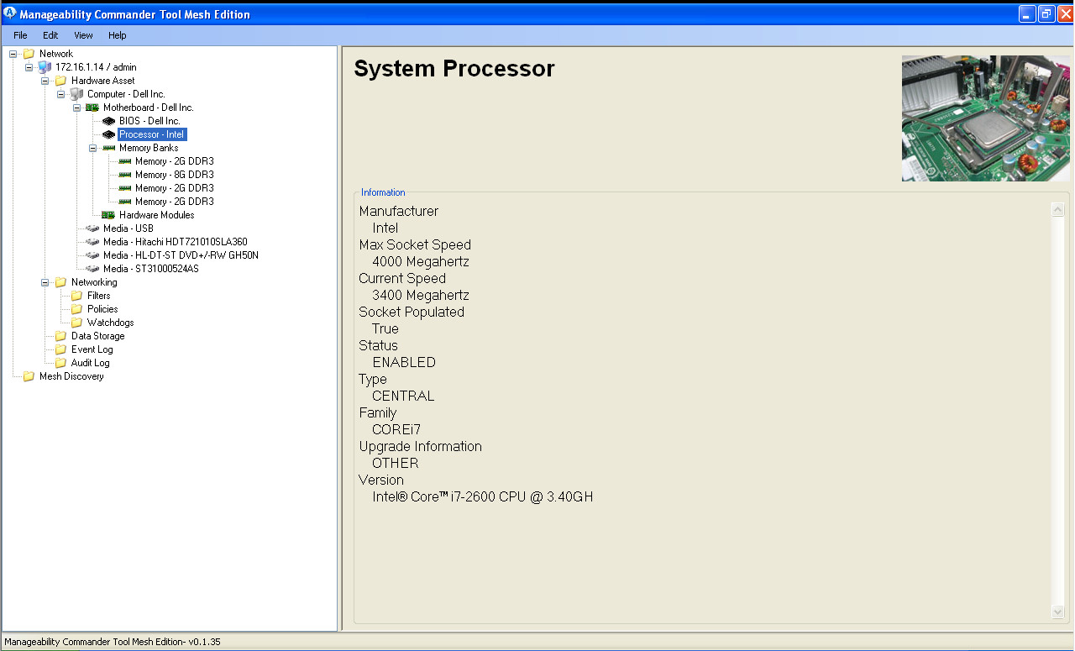
Task: Collapse the Hardware Asset node
Action: (45, 81)
